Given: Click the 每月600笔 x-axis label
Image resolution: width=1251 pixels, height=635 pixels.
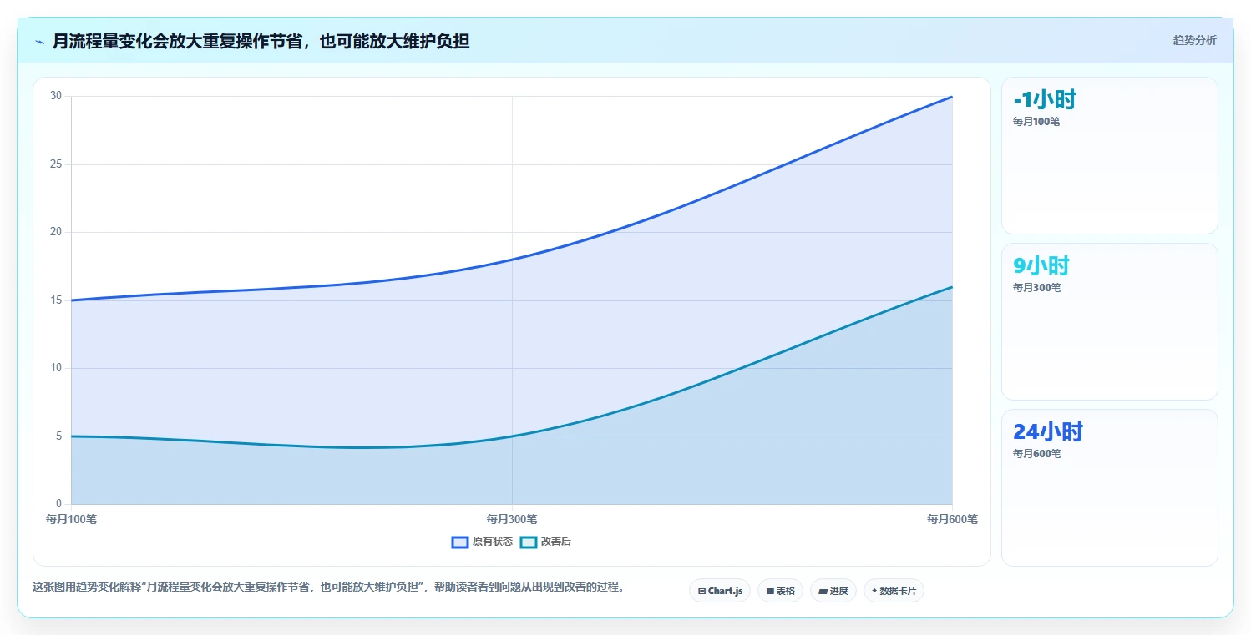Looking at the screenshot, I should (x=952, y=519).
